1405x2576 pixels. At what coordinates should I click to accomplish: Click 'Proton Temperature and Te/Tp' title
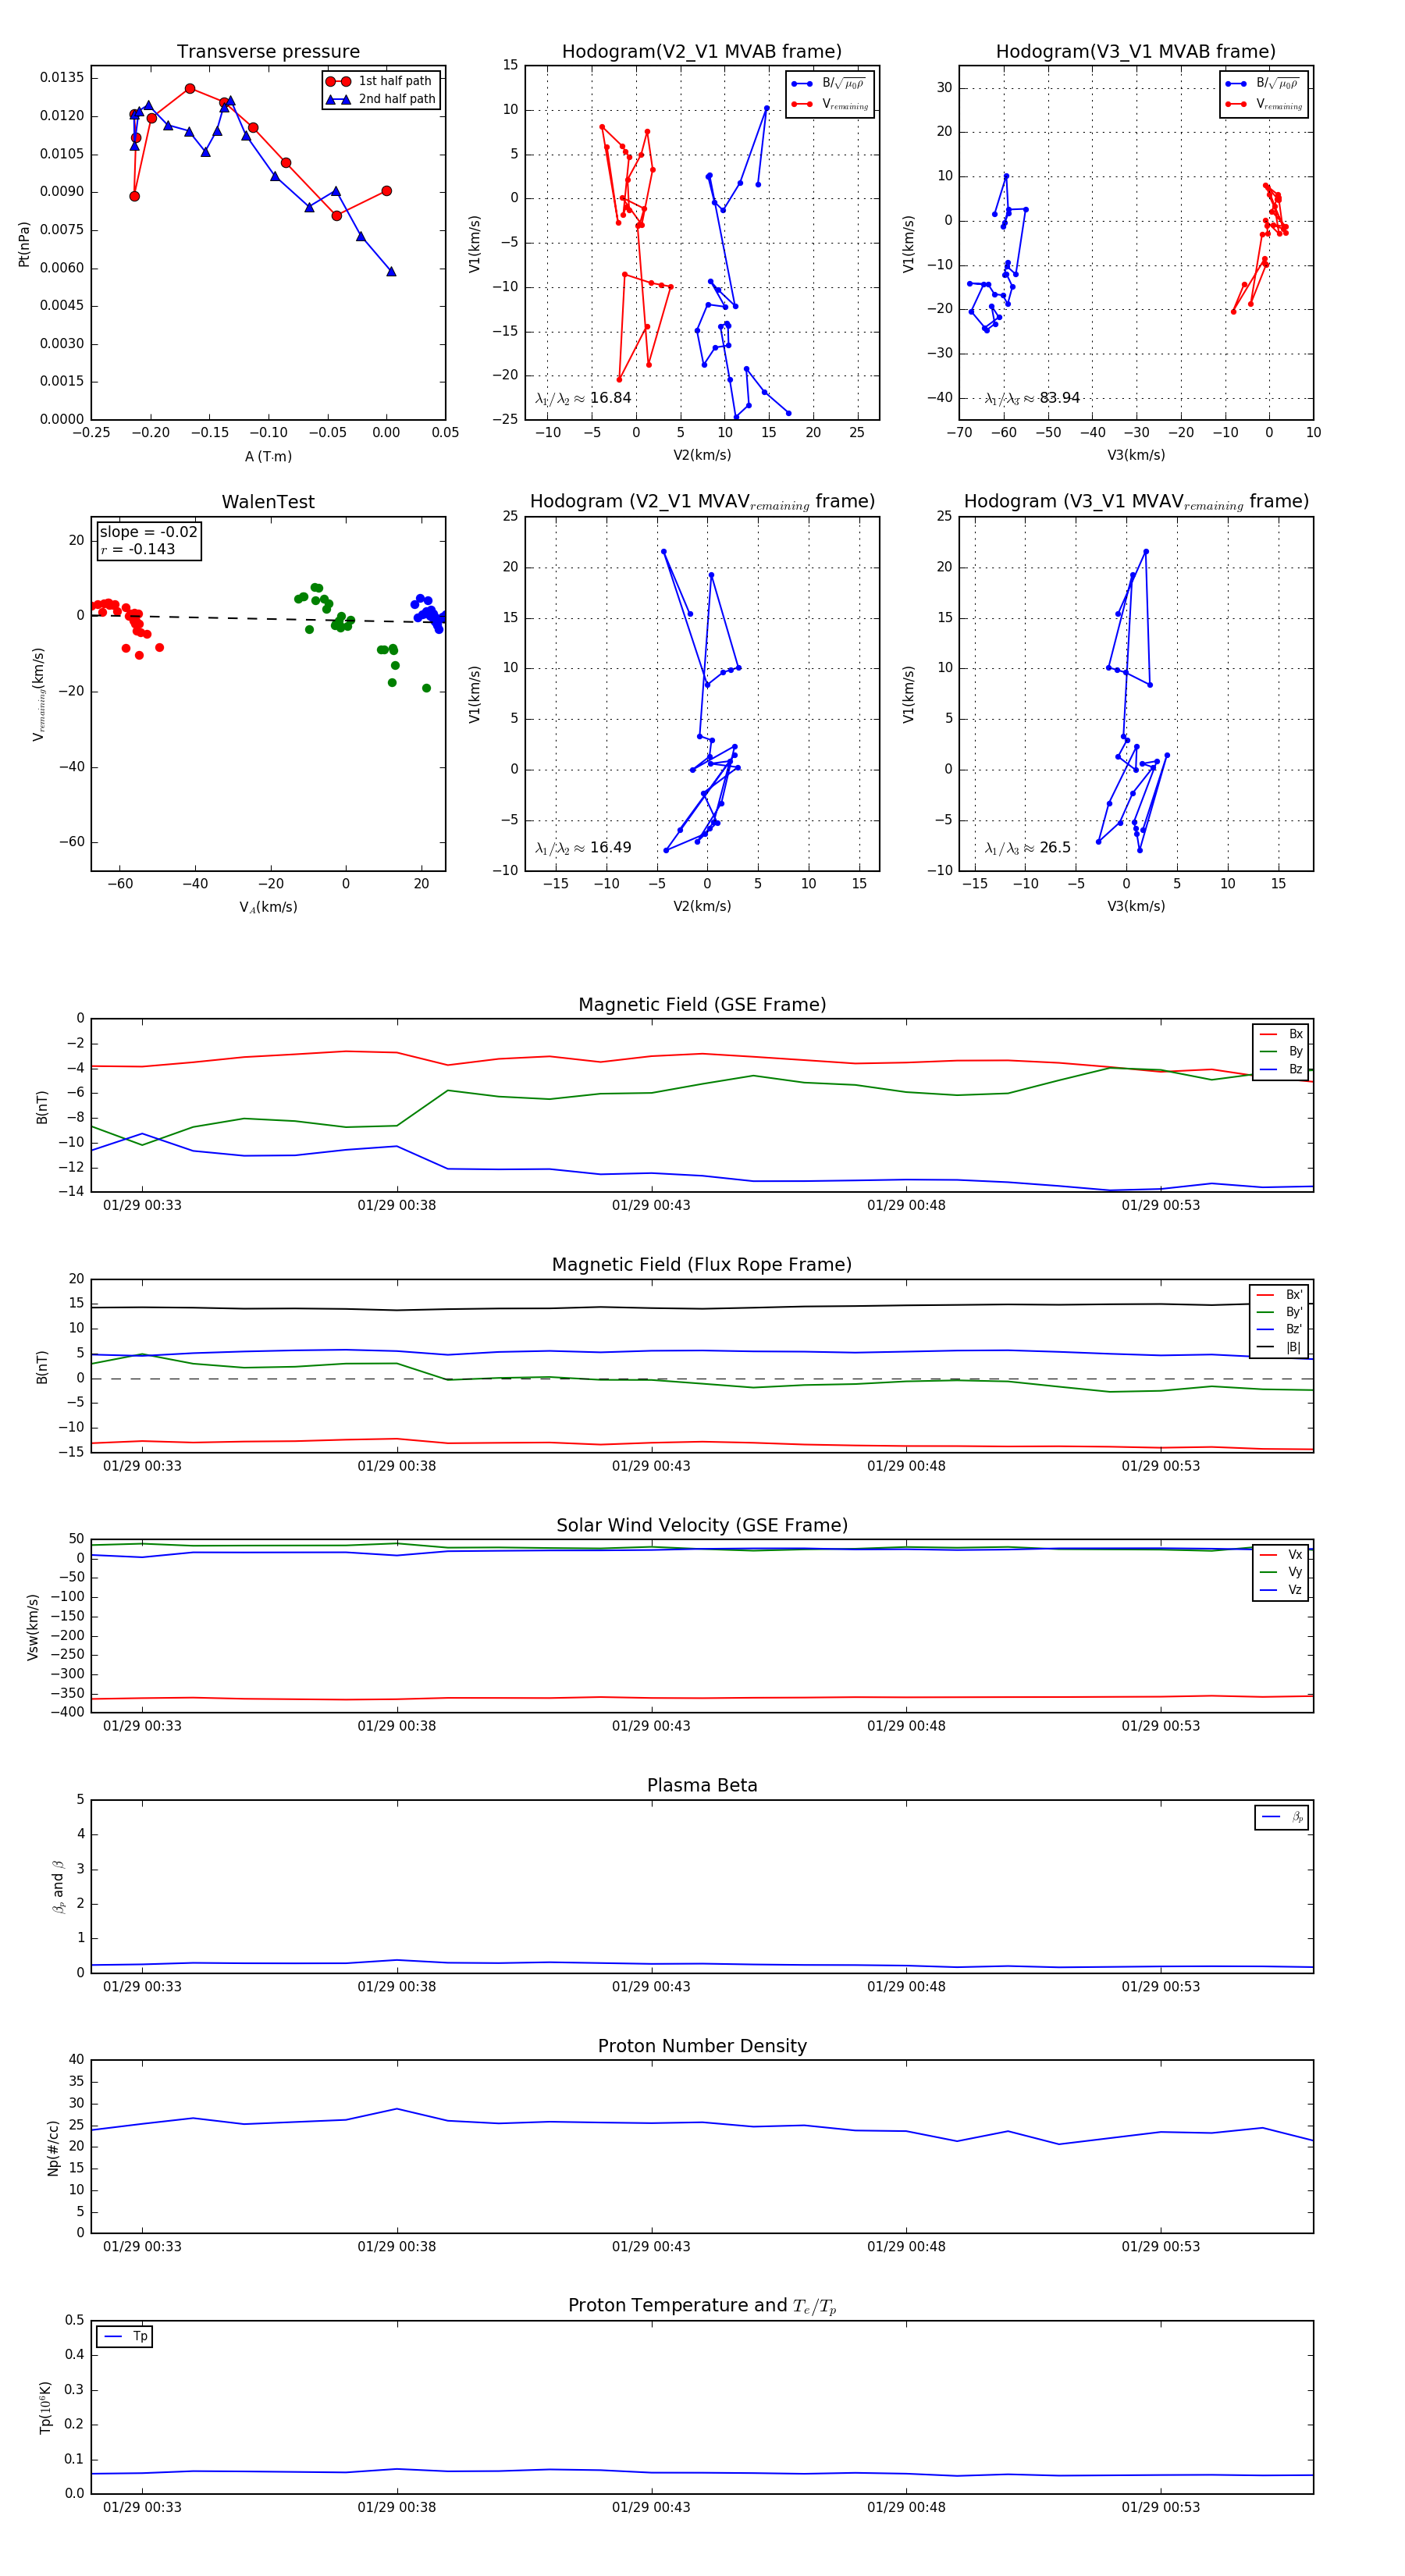702,2306
